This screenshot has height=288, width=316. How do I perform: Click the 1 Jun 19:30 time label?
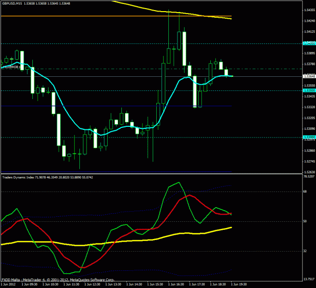coord(239,284)
